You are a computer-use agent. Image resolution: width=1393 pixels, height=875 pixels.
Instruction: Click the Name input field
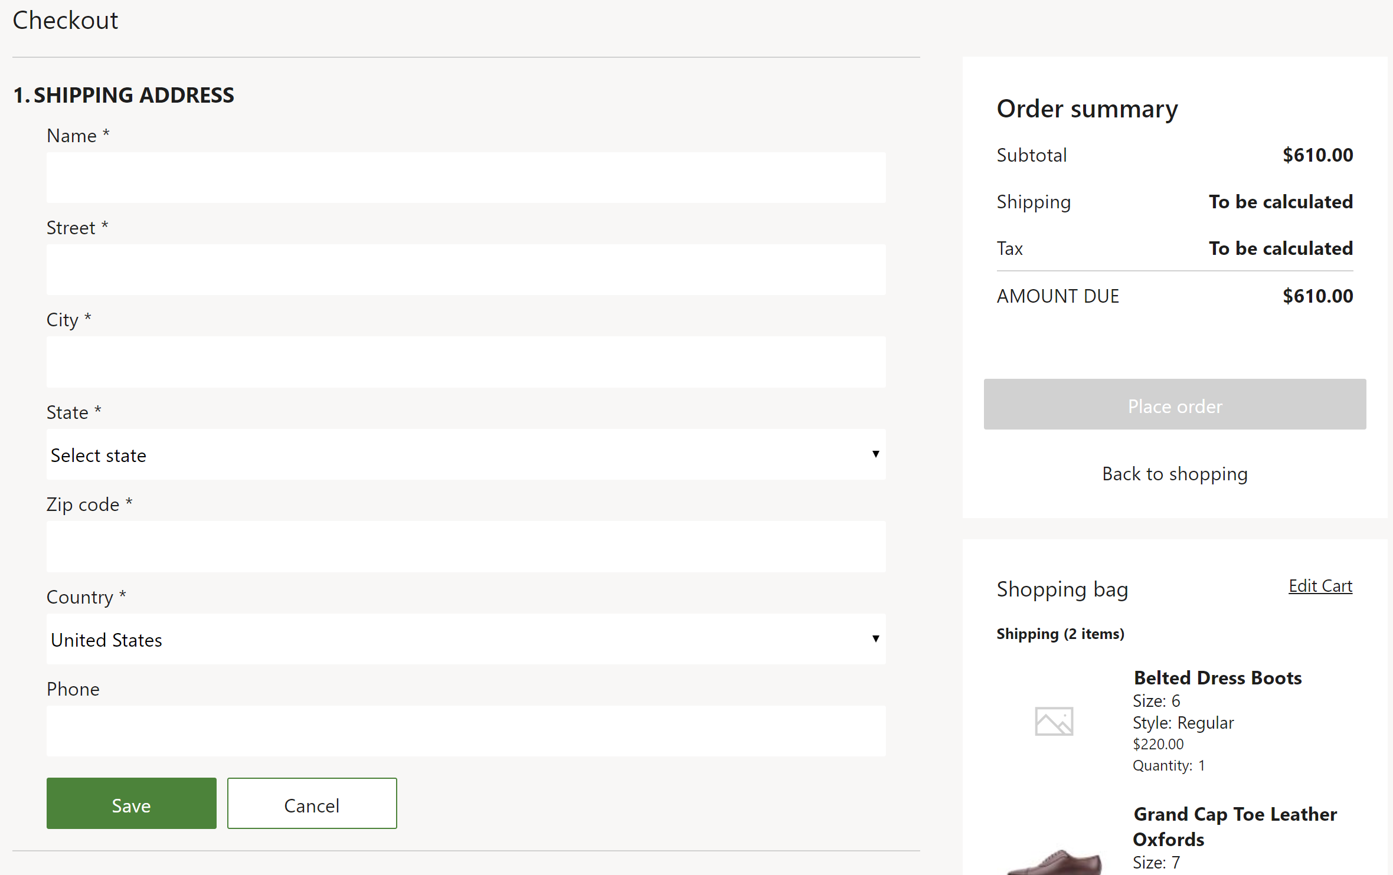tap(466, 178)
